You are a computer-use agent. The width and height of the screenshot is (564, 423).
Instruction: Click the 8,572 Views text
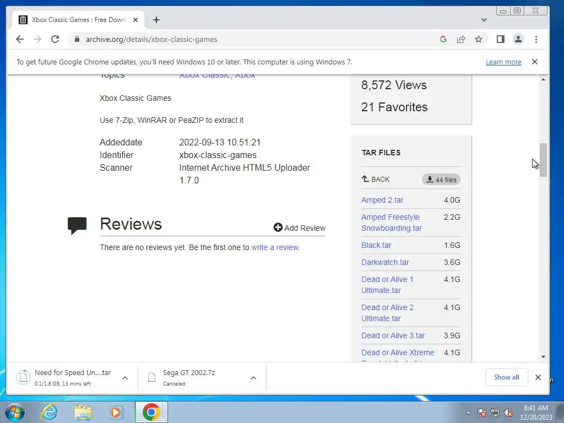[394, 85]
